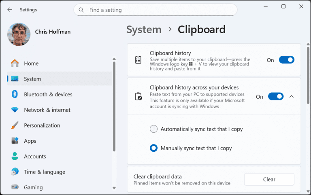Click the back arrow in title bar
Image resolution: width=311 pixels, height=195 pixels.
10,10
